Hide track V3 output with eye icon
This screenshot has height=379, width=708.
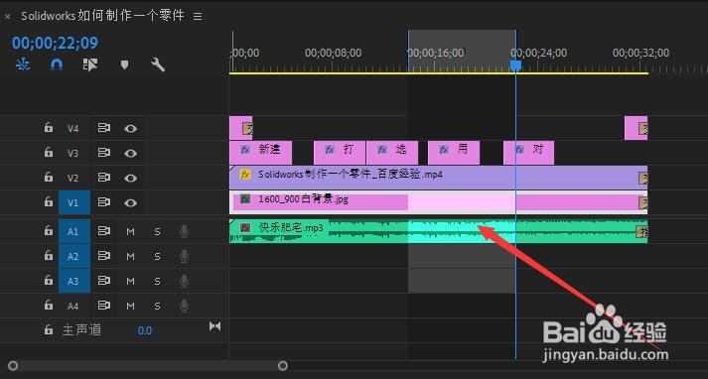pyautogui.click(x=130, y=154)
